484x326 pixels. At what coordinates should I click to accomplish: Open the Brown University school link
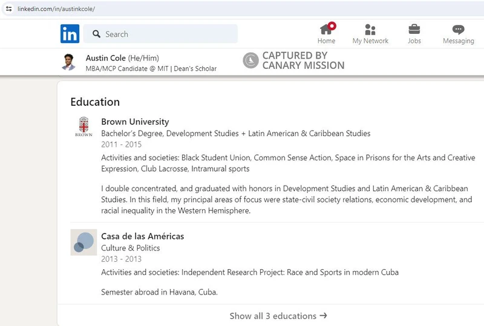tap(135, 122)
